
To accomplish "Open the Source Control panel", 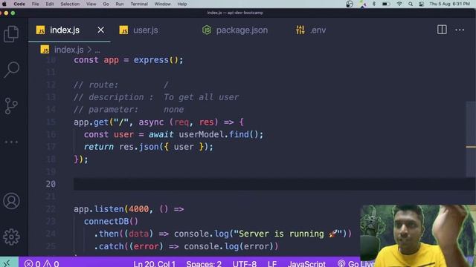I will pos(11,105).
